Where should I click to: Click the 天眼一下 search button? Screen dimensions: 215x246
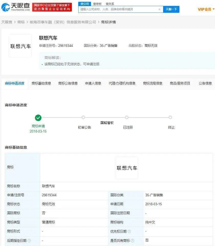(171, 9)
